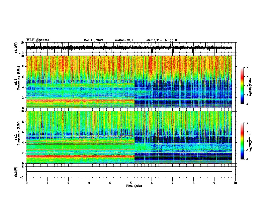
Task: Click the "7" tick label on the Time axis
Action: [x=173, y=183]
